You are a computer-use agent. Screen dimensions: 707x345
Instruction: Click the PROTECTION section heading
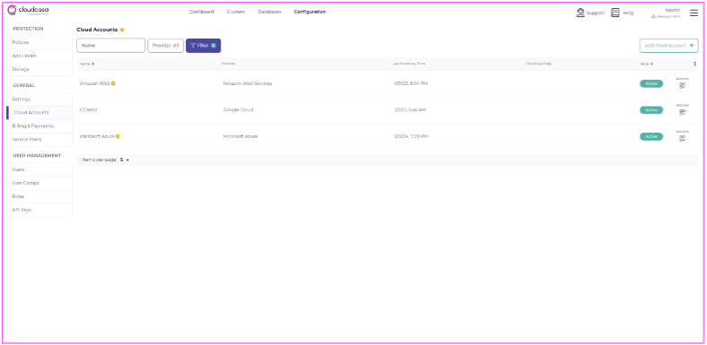[x=28, y=29]
